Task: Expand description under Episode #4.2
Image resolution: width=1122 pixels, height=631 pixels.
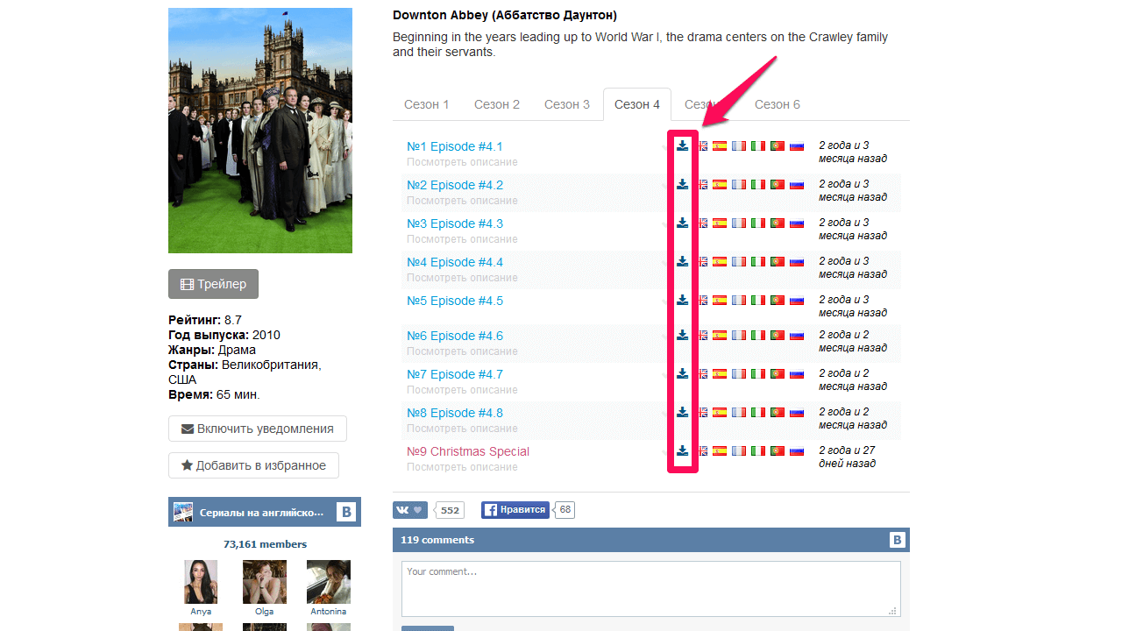Action: pyautogui.click(x=462, y=201)
